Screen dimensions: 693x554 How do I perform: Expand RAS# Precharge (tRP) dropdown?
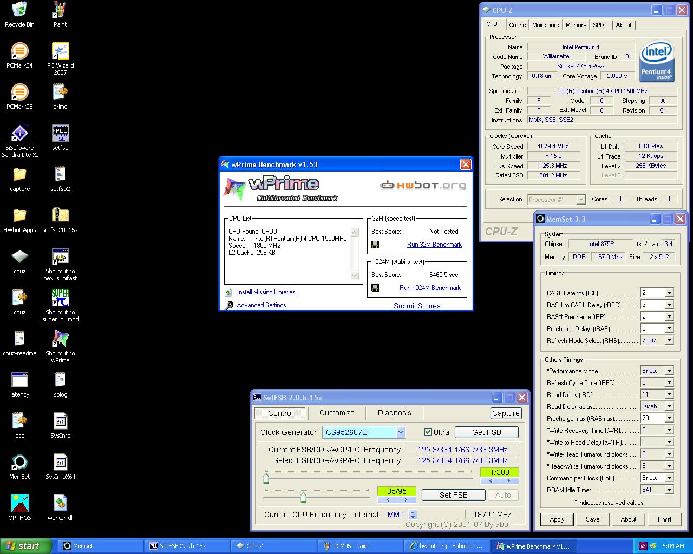(x=669, y=316)
